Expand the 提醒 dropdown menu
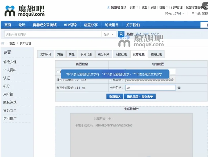Viewport: 208px width, 157px height. 163,7
